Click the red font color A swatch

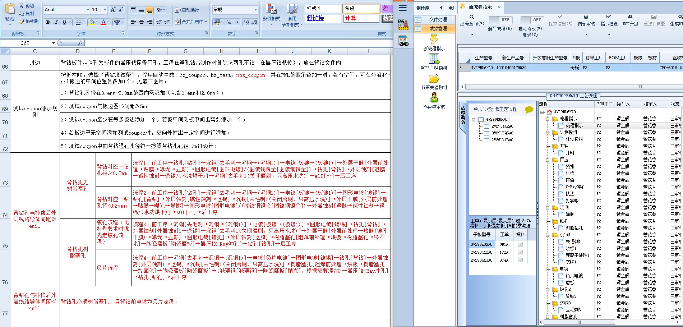[x=103, y=22]
